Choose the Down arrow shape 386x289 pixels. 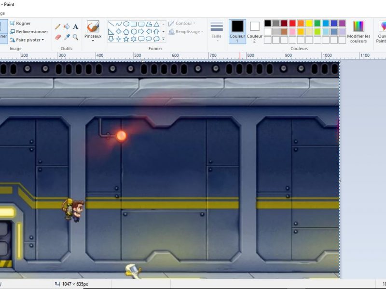pyautogui.click(x=111, y=39)
